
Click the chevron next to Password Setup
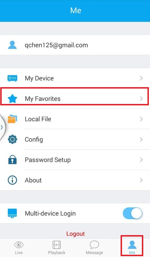(141, 160)
